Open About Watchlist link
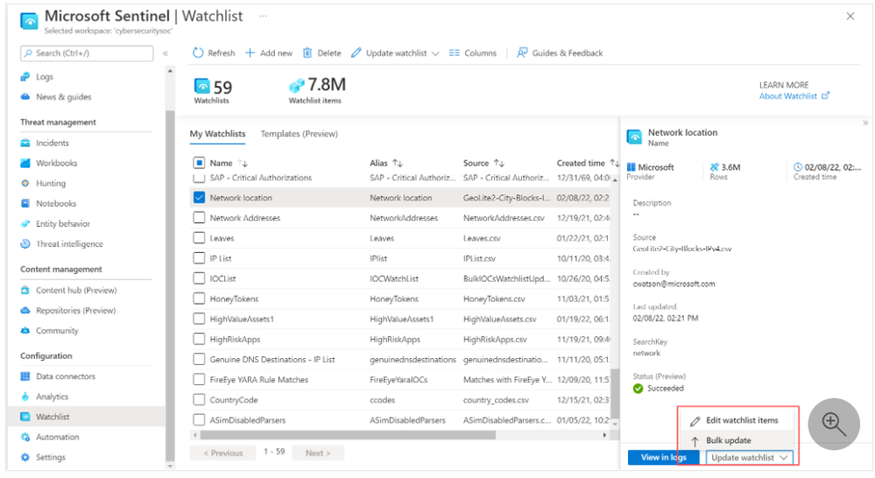This screenshot has height=478, width=875. click(794, 96)
